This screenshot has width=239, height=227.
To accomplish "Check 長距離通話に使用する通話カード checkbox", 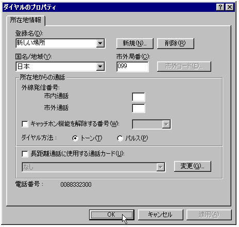I will (25, 154).
